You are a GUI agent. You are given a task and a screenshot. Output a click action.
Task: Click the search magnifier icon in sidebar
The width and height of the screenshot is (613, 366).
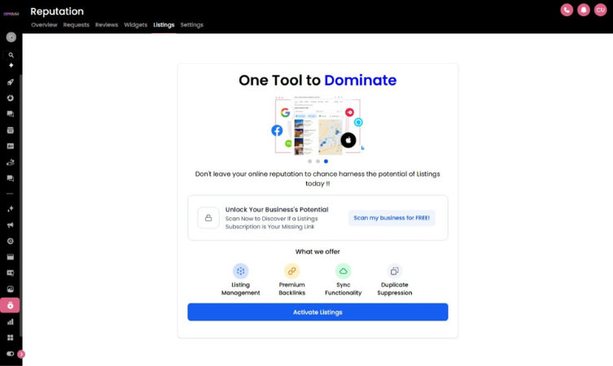[11, 55]
